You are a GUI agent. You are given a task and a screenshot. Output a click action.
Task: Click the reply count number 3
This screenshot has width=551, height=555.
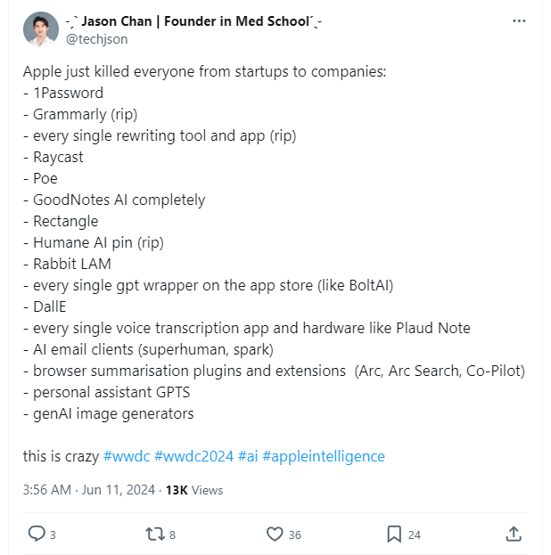[53, 535]
